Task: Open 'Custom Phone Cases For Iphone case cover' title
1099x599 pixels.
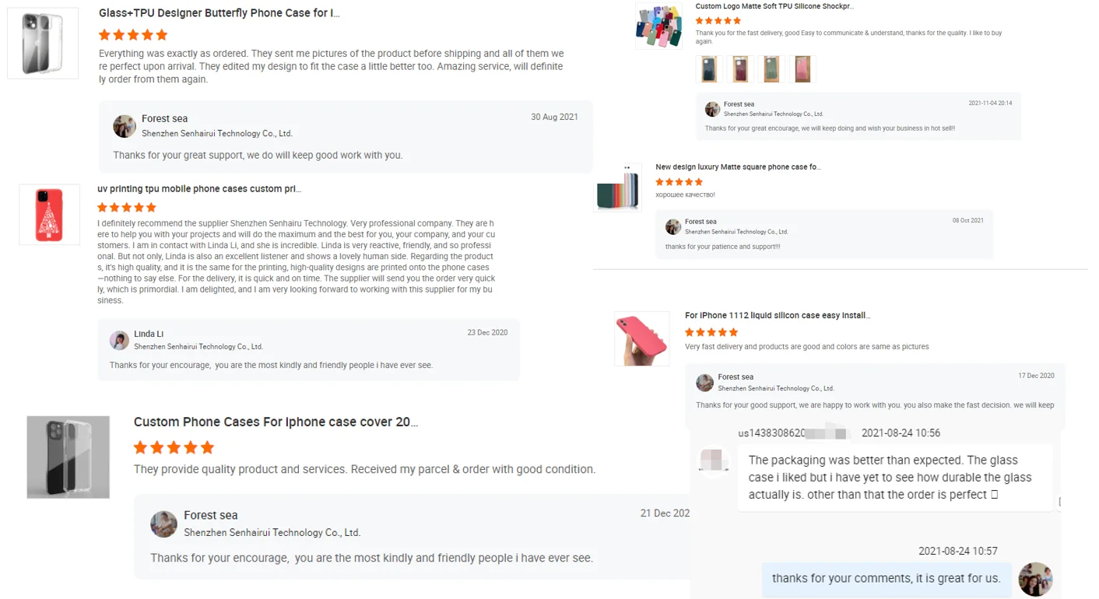Action: coord(276,422)
